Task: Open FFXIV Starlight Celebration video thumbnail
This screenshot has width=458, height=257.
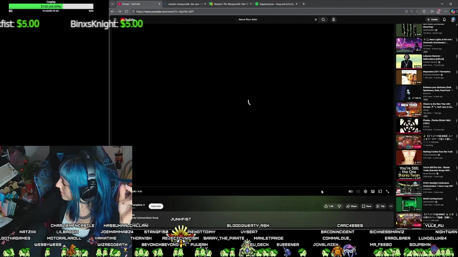Action: (409, 188)
